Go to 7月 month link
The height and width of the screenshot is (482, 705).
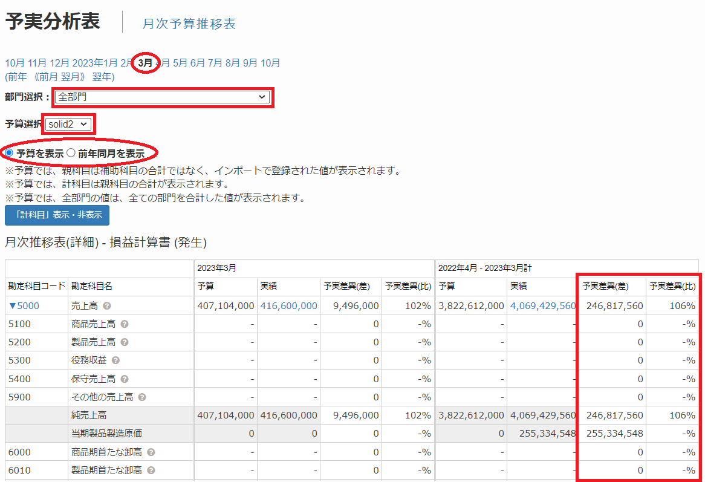tap(215, 63)
